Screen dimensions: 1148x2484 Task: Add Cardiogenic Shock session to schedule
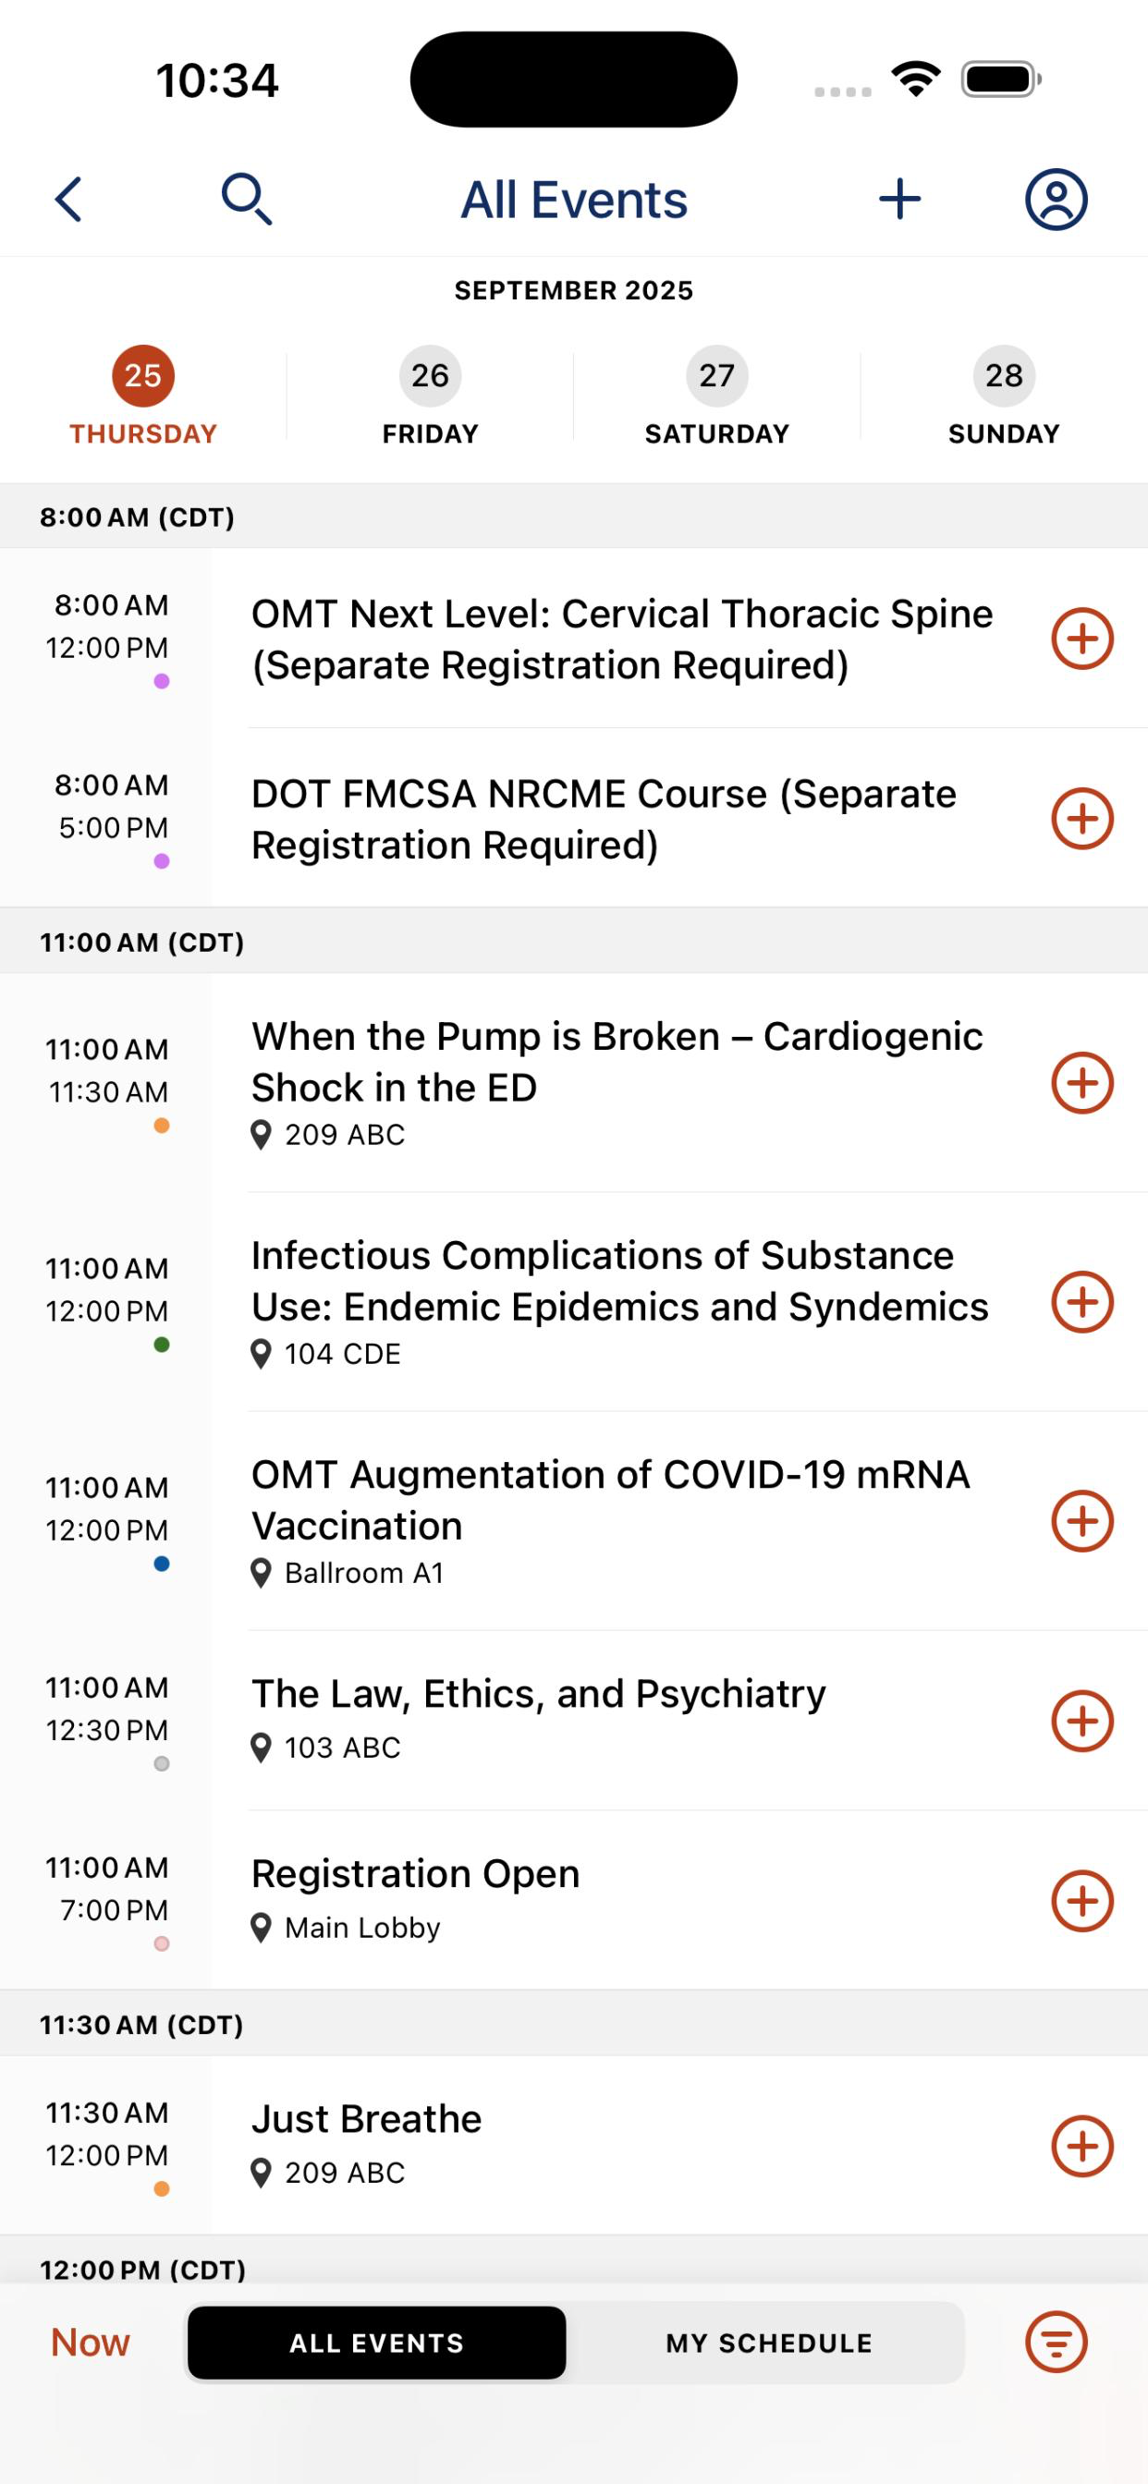point(1082,1083)
